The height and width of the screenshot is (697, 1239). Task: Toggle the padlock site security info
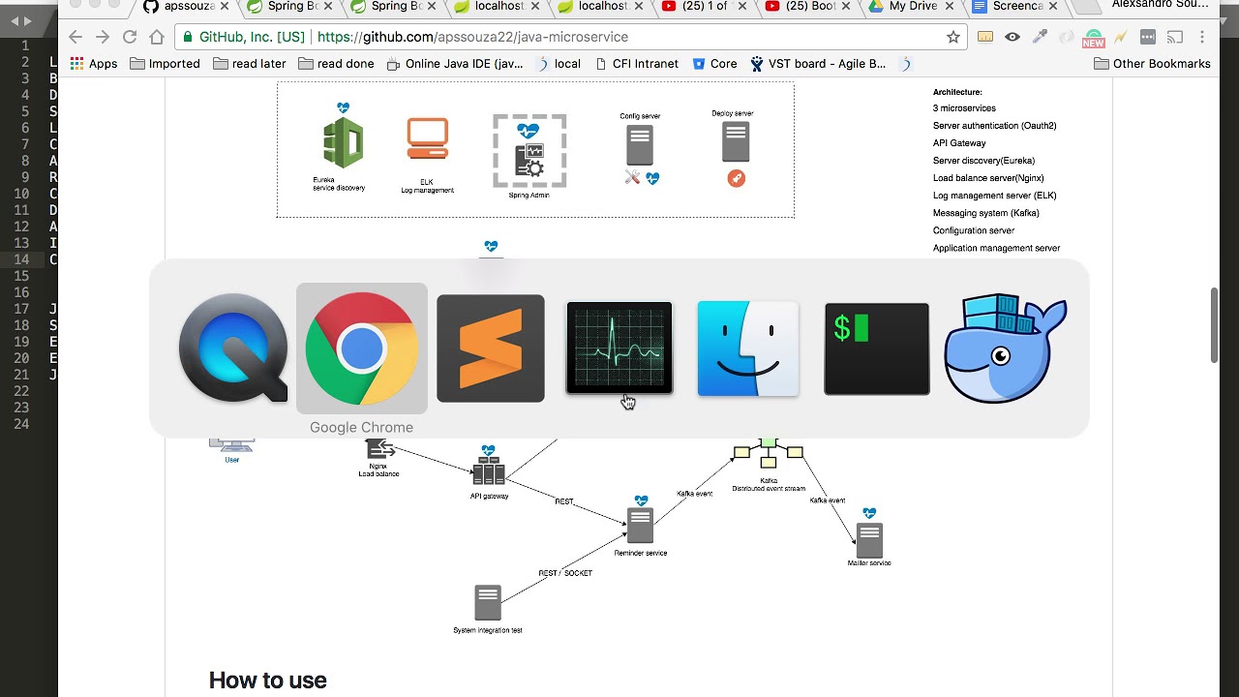[188, 37]
